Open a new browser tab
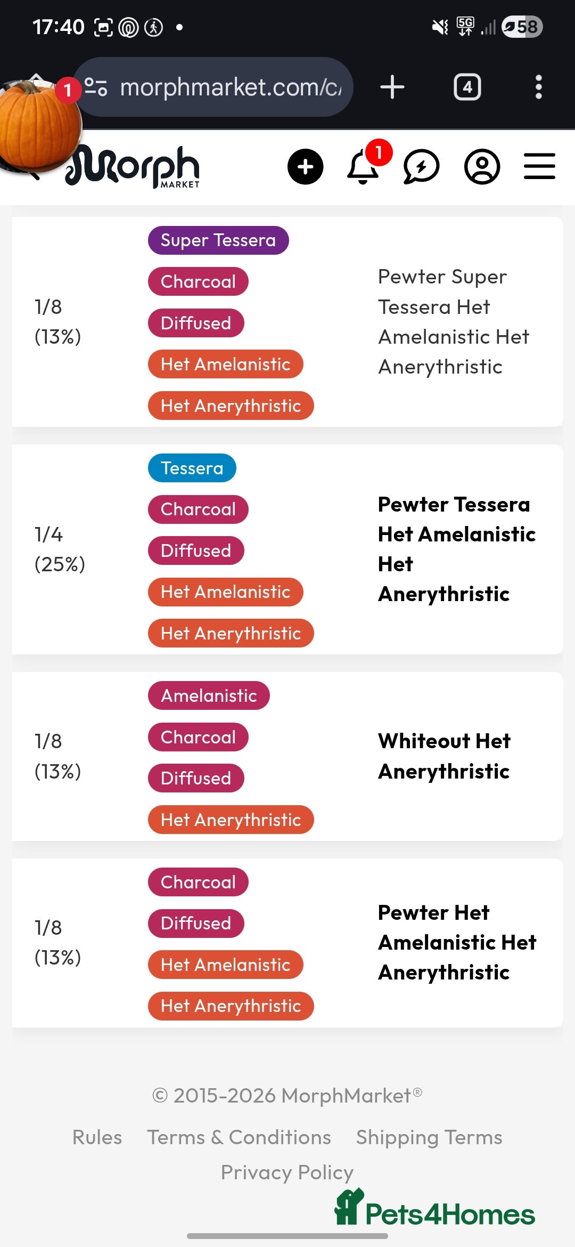Screen dimensions: 575x1247 coord(392,87)
